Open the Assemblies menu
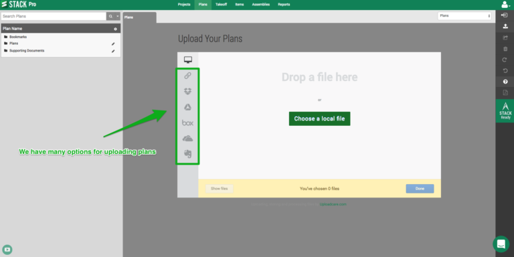 pos(261,5)
